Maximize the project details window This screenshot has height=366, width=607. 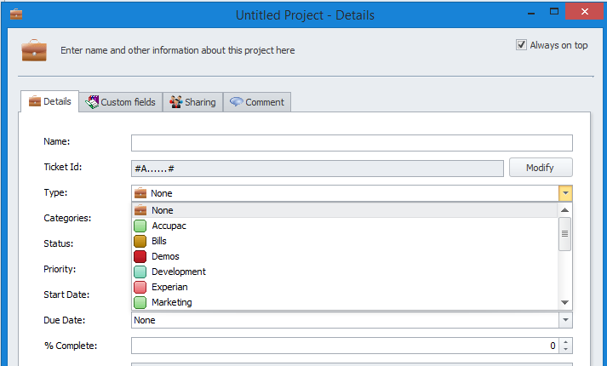pyautogui.click(x=554, y=11)
